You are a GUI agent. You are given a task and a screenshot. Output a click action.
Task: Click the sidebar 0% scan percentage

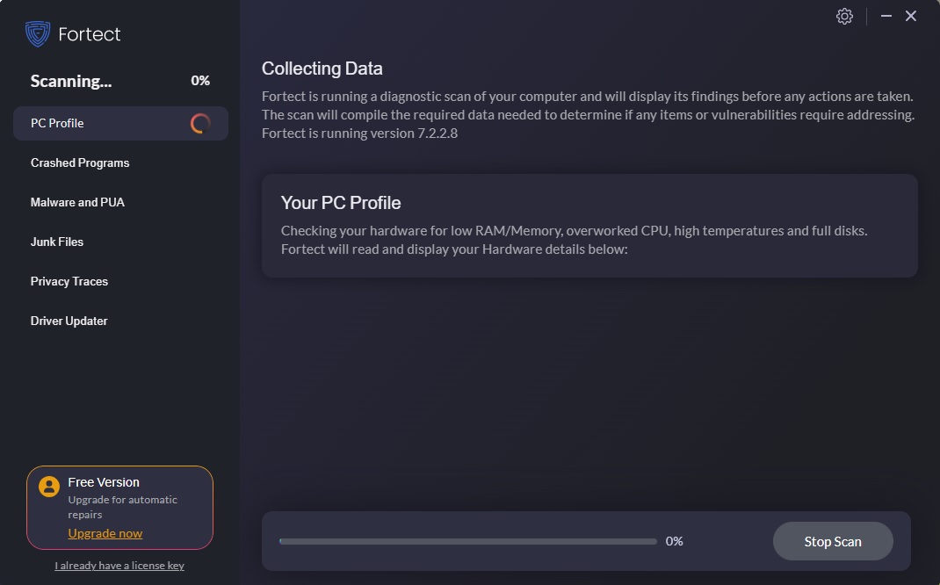pyautogui.click(x=200, y=81)
